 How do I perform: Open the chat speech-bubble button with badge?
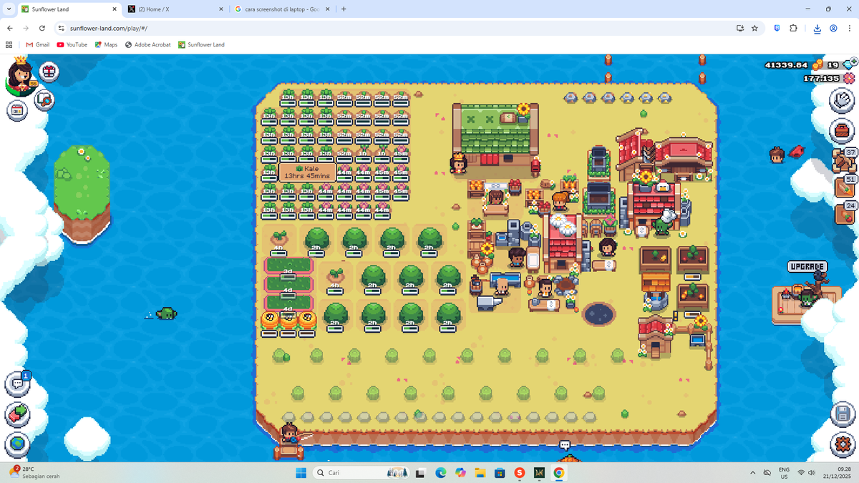(17, 384)
